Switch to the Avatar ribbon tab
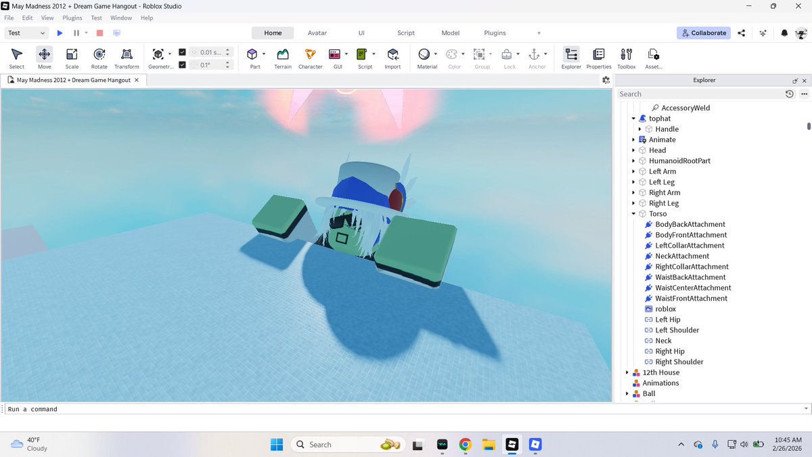 (x=317, y=32)
